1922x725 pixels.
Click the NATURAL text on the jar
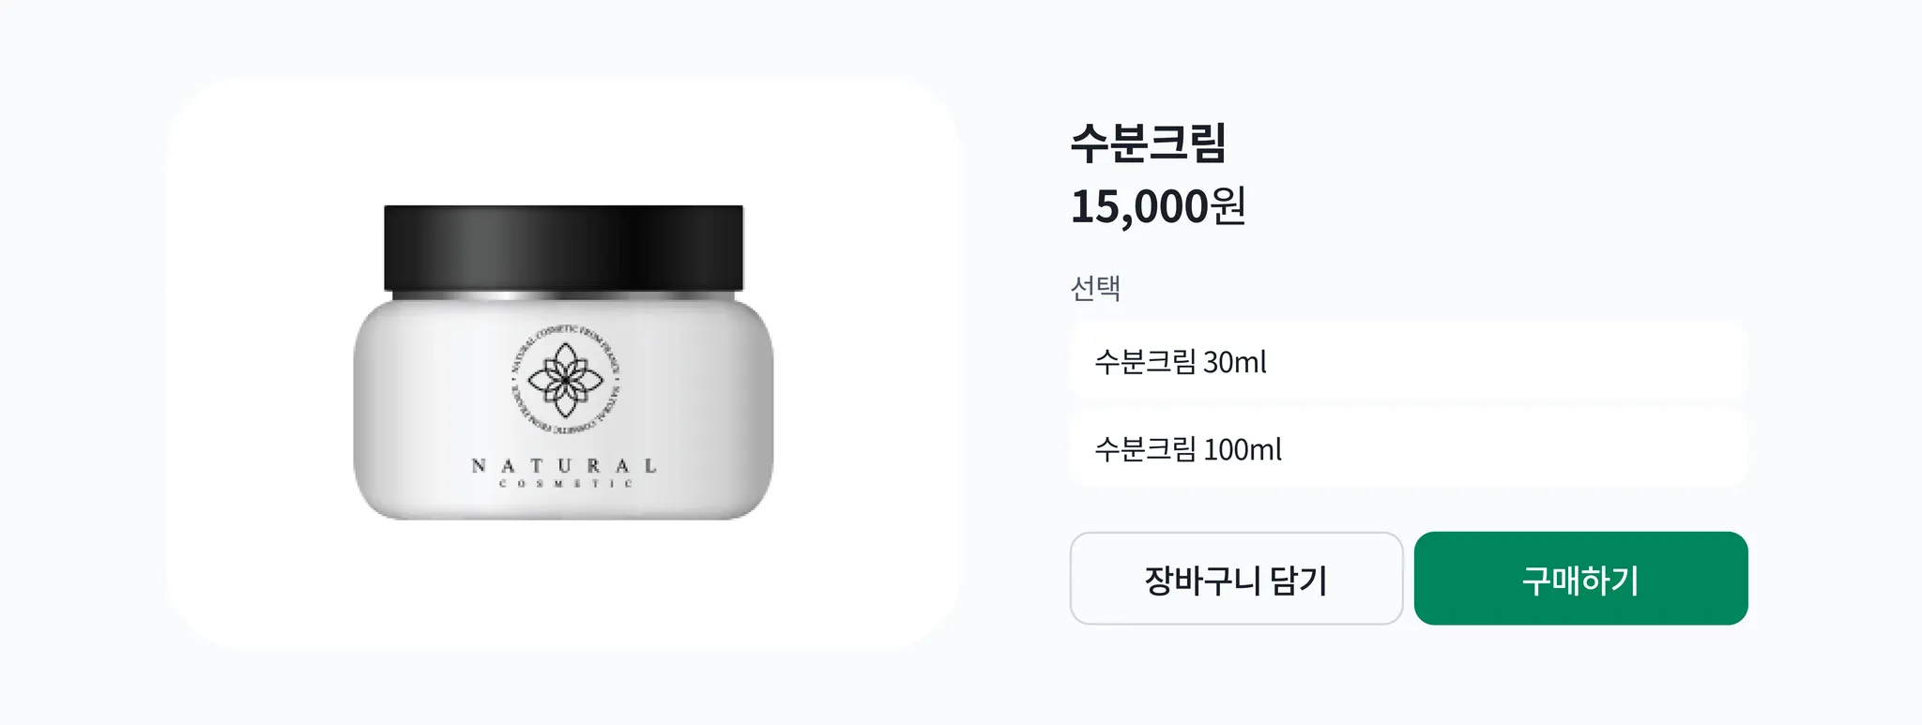(564, 465)
